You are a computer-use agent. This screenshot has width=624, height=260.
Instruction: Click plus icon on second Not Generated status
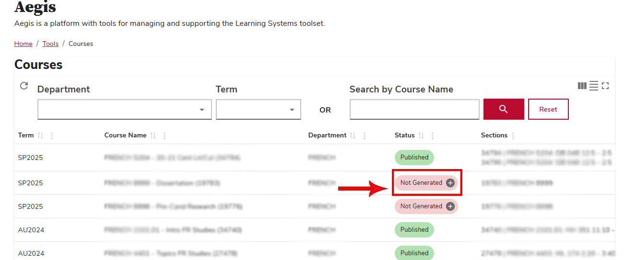[450, 206]
